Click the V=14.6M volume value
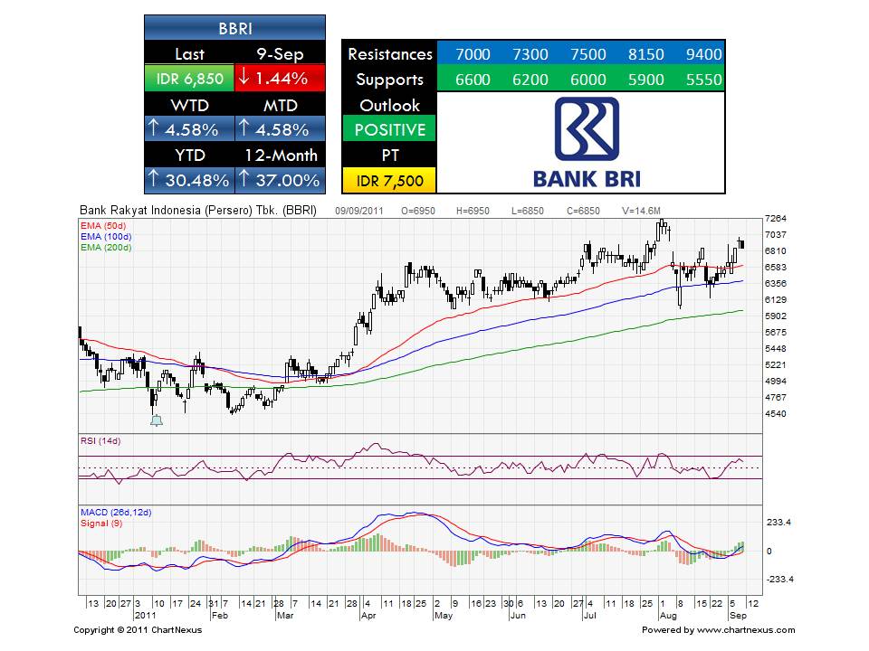 pyautogui.click(x=641, y=211)
